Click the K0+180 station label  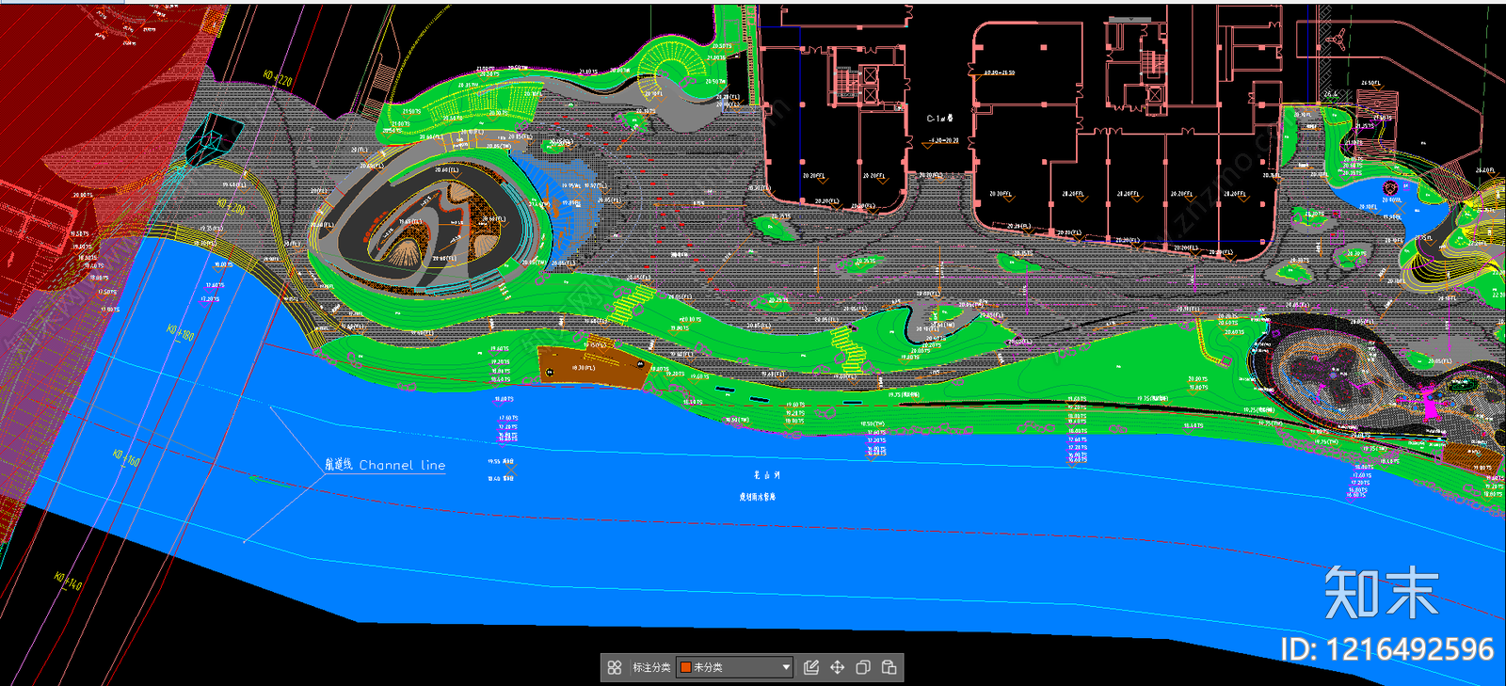181,332
